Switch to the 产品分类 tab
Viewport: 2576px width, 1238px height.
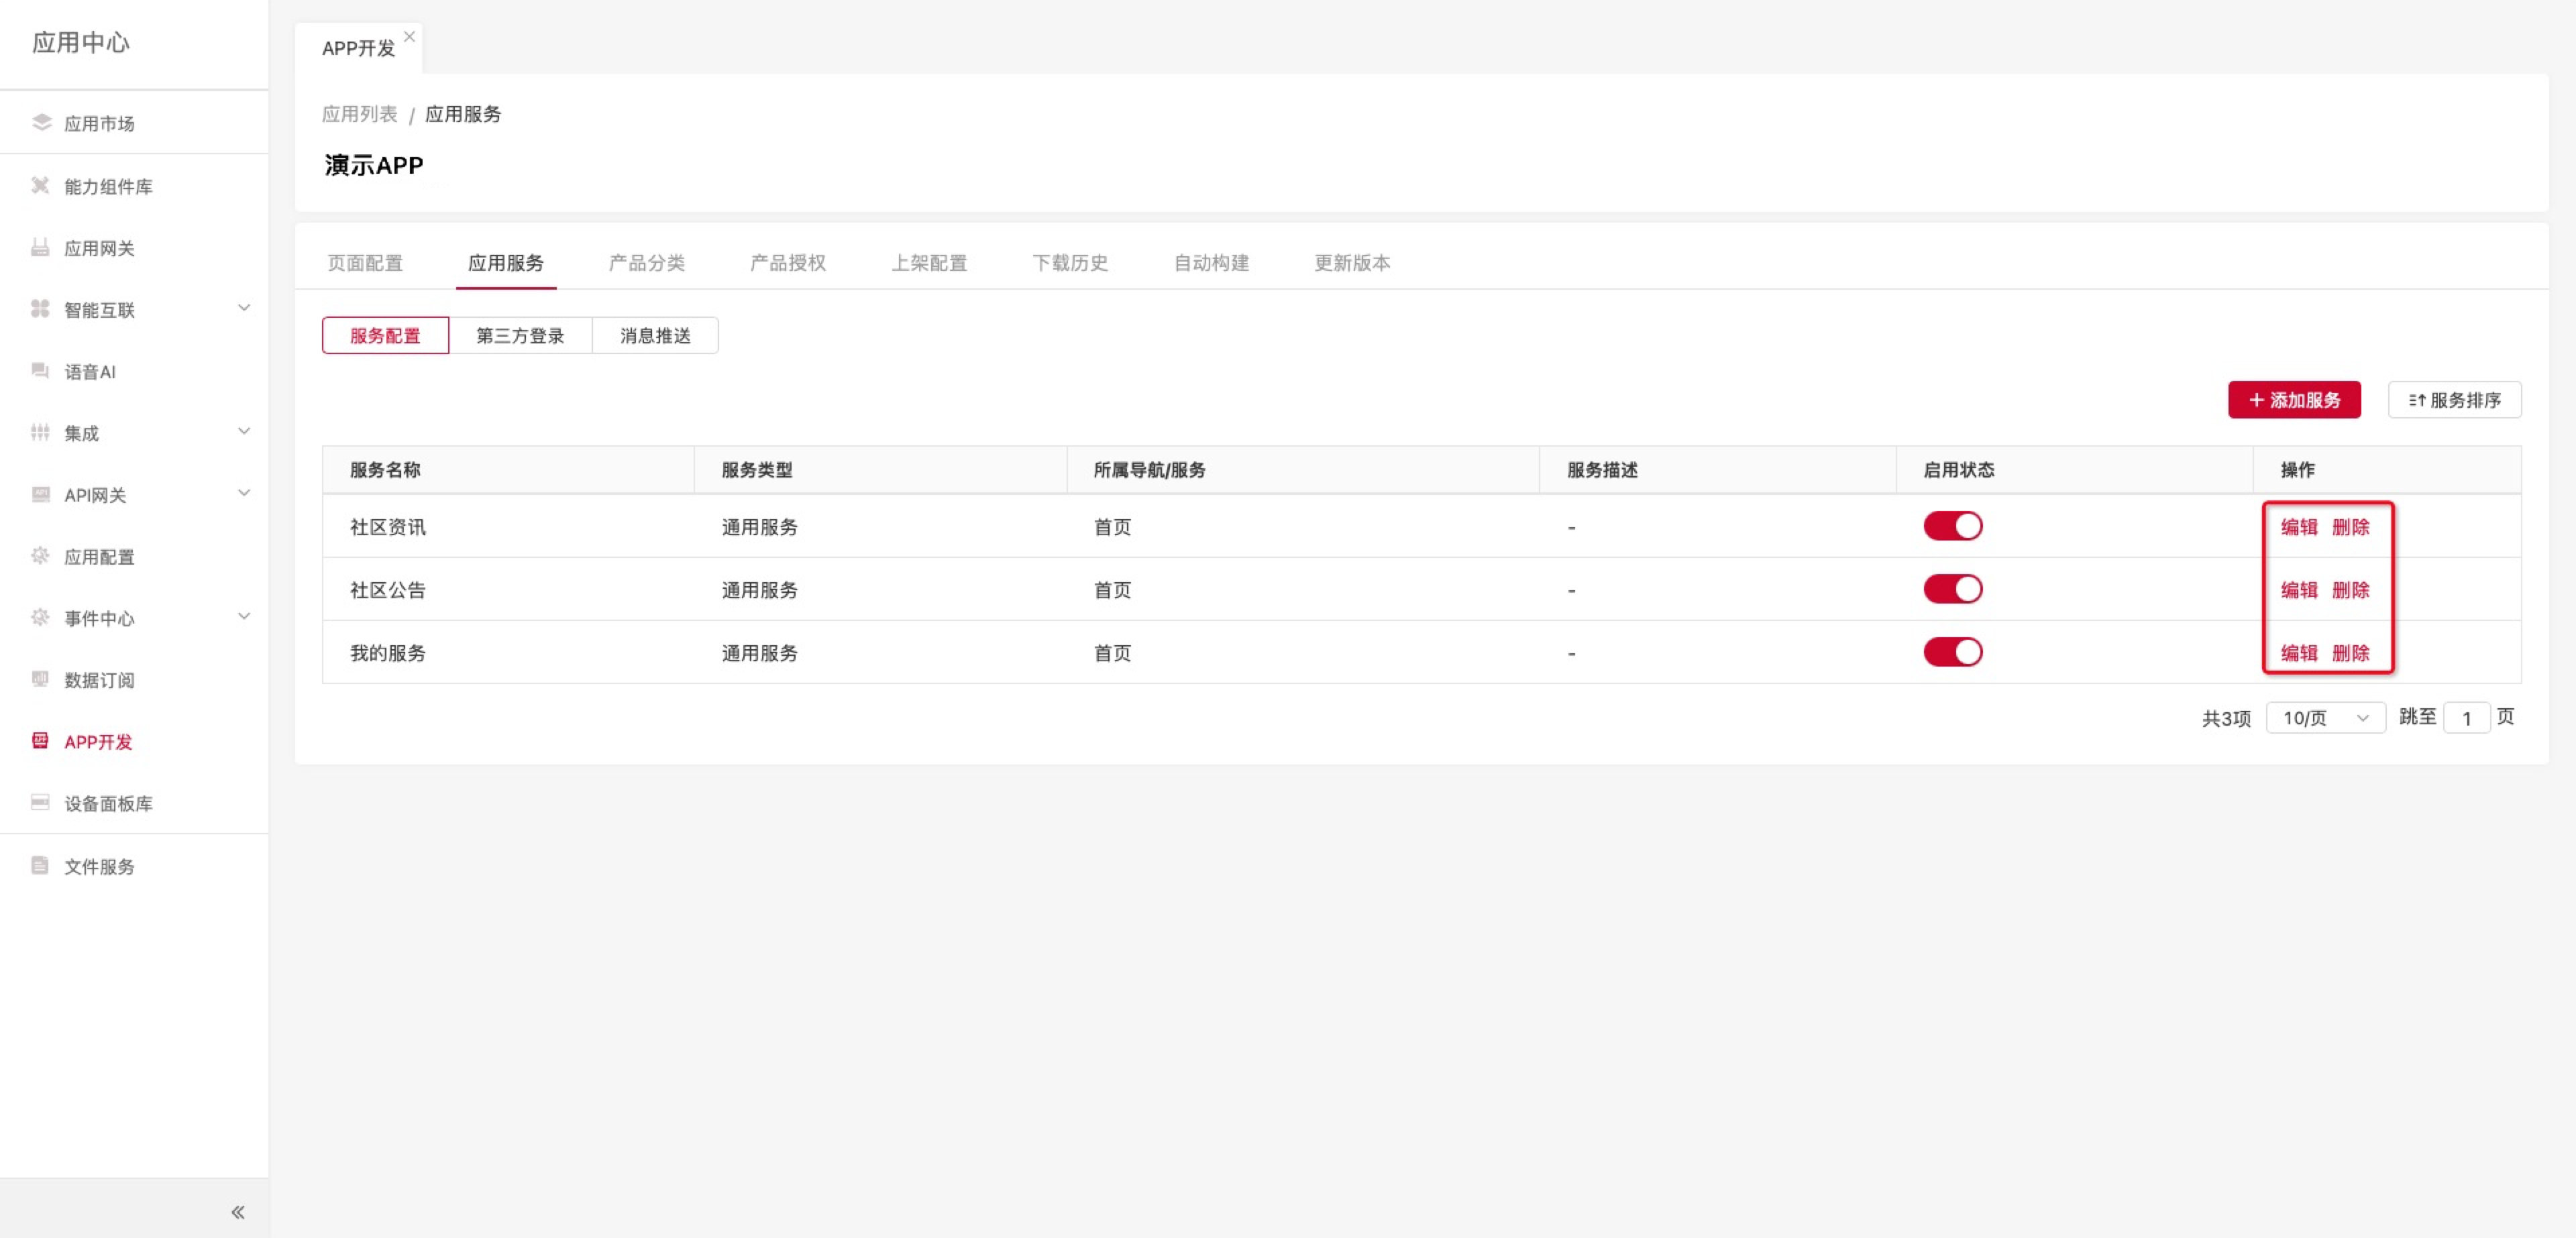pos(646,263)
